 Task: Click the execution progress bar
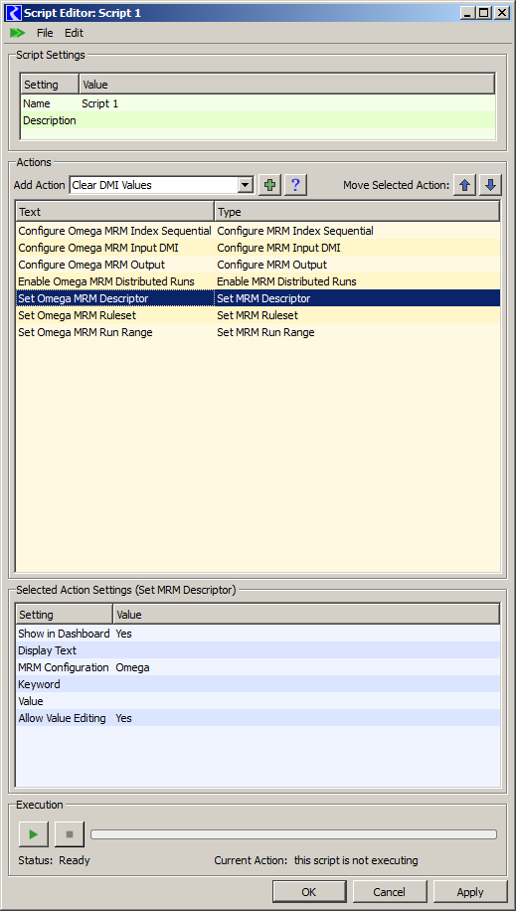coord(293,834)
